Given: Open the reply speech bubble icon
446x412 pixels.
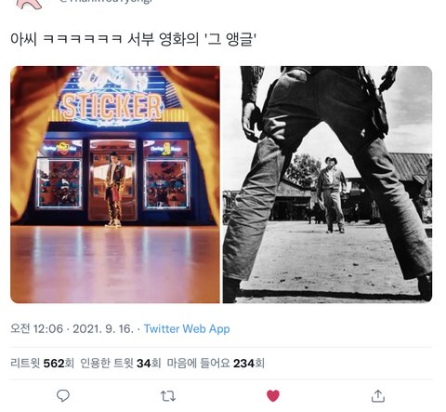Looking at the screenshot, I should (63, 395).
